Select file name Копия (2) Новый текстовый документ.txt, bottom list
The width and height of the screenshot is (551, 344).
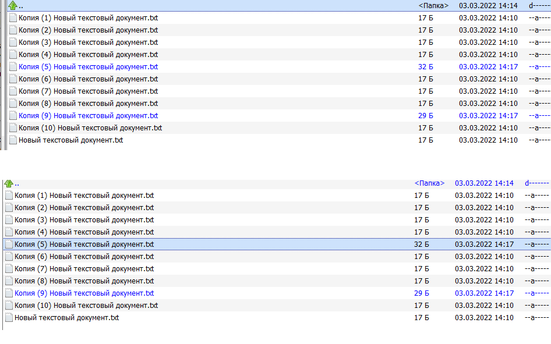pos(84,208)
